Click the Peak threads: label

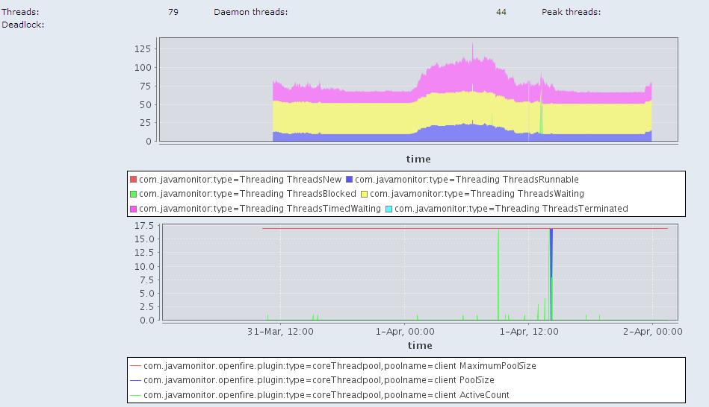571,12
